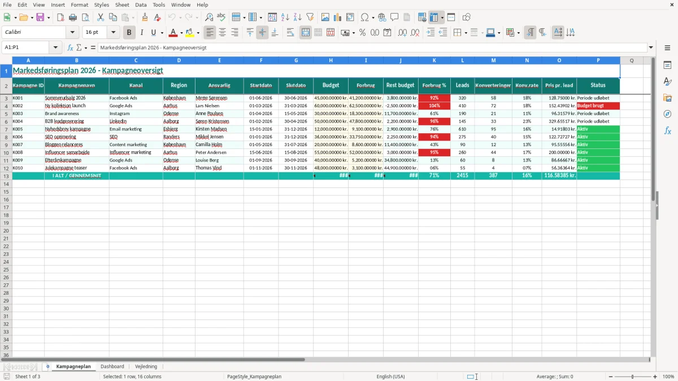
Task: Open the Font Name dropdown arrow
Action: (x=72, y=33)
